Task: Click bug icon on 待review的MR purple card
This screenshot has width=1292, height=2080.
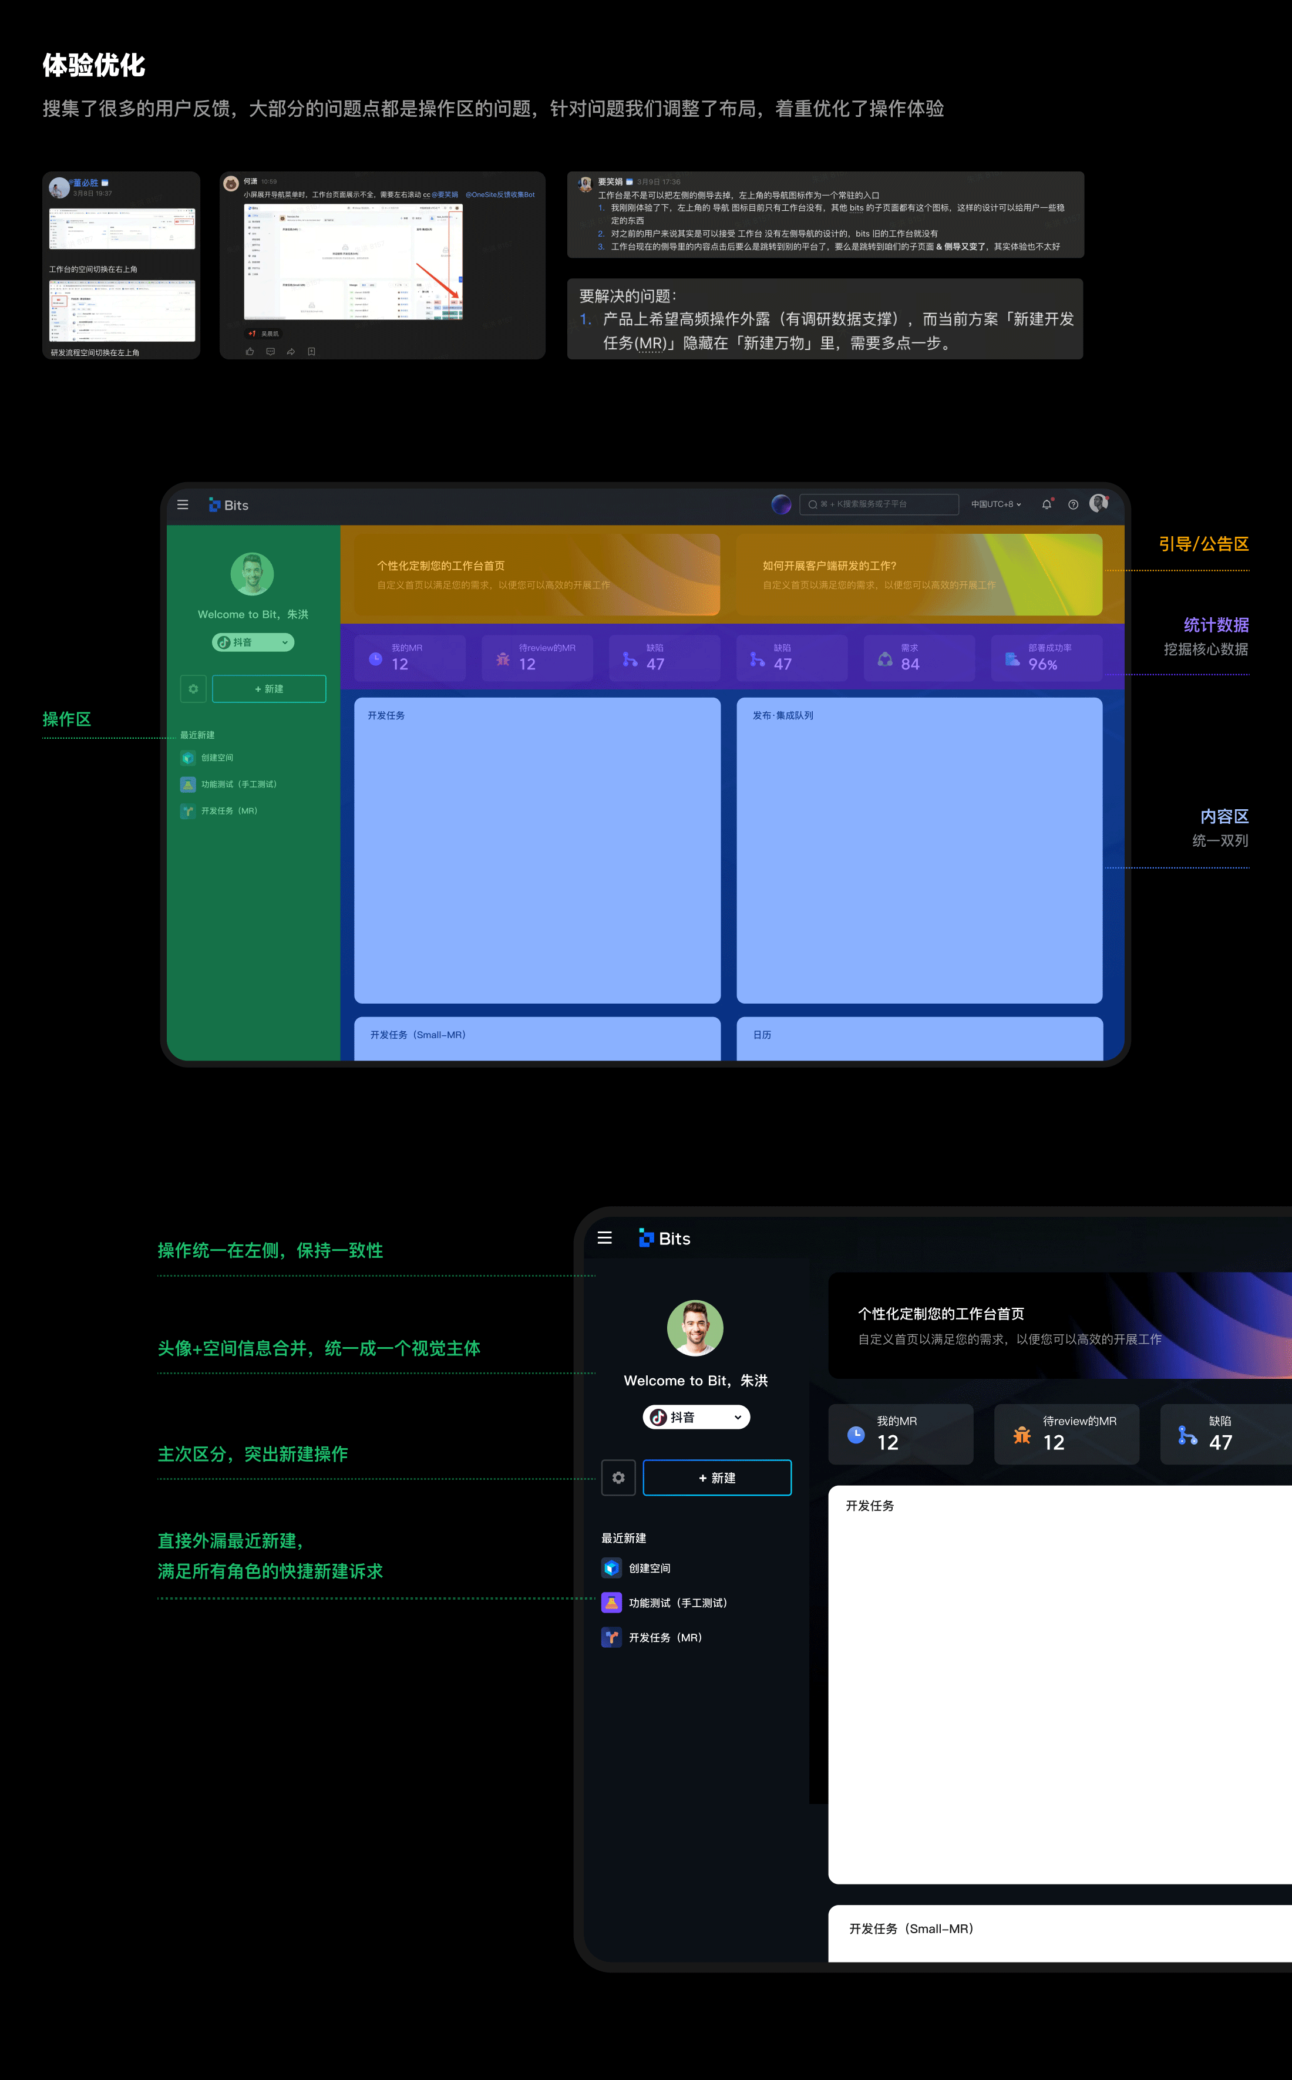Action: (503, 659)
